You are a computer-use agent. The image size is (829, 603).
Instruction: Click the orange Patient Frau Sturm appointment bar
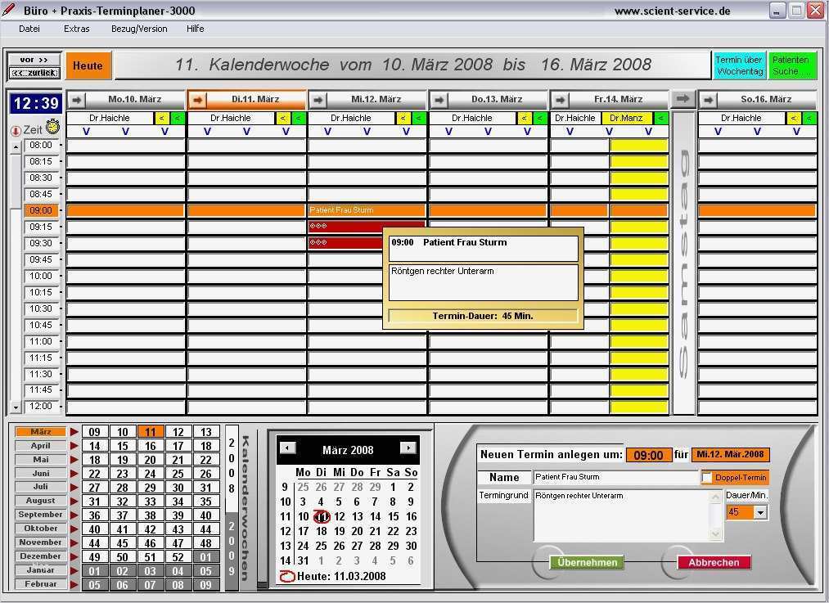pos(367,210)
